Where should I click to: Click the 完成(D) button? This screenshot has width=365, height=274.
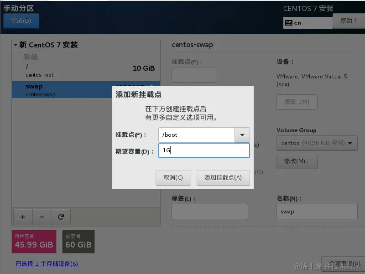21,21
